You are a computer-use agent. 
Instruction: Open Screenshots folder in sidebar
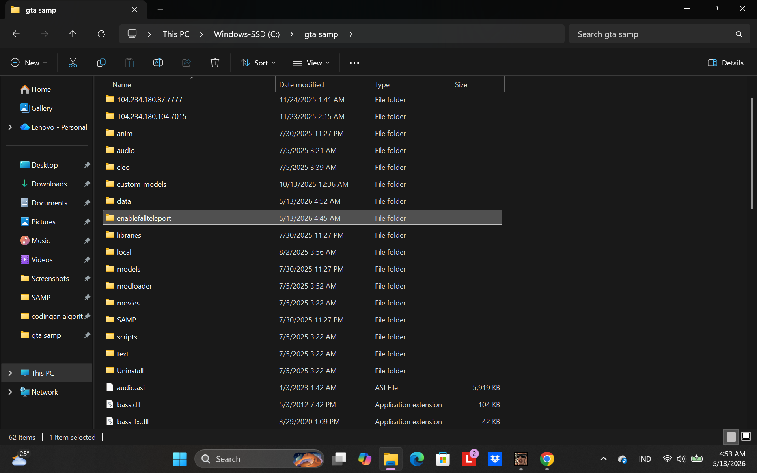50,279
